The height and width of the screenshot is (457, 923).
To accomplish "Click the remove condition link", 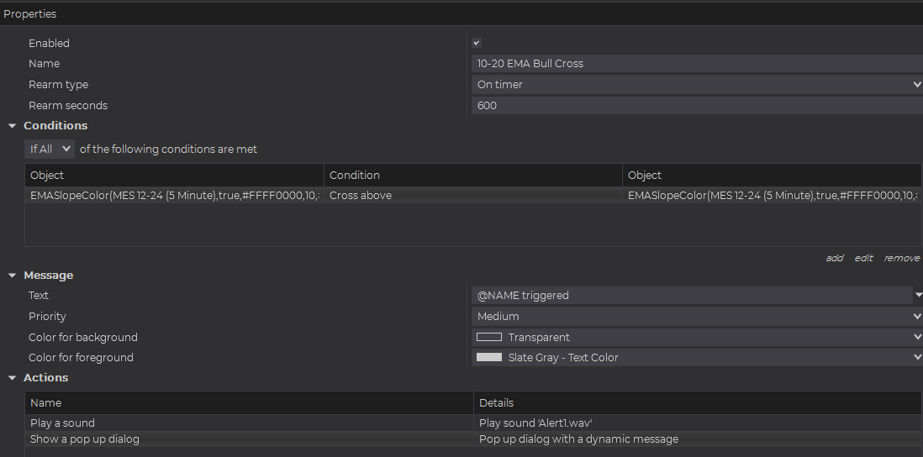I will click(901, 258).
